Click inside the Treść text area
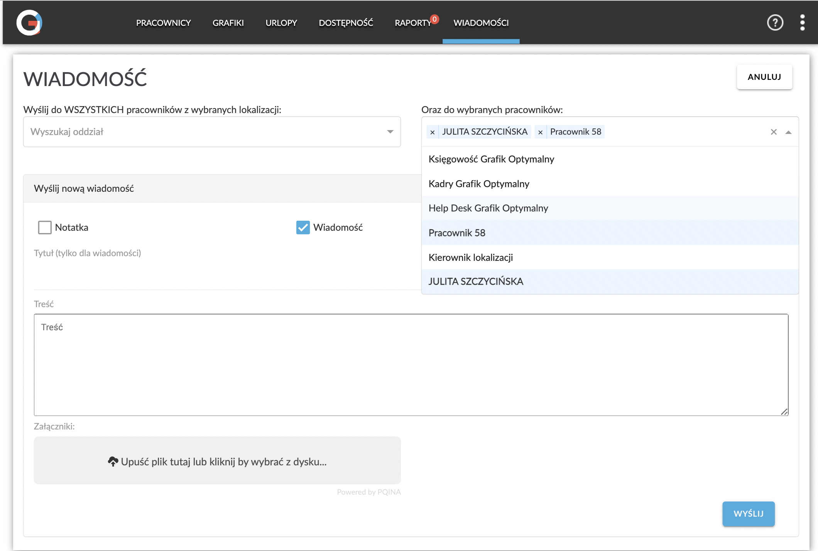Viewport: 818px width, 551px height. point(411,365)
